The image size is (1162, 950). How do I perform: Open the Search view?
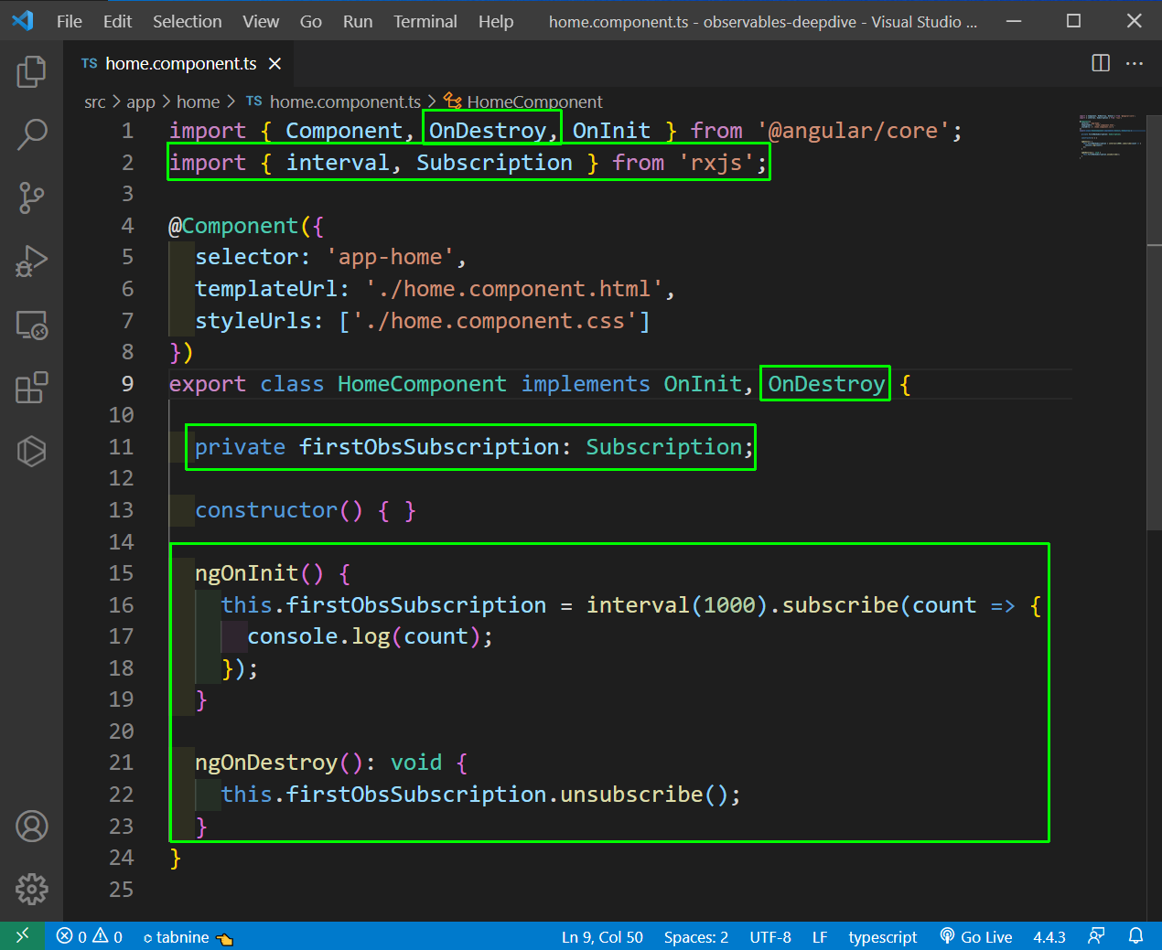point(31,134)
